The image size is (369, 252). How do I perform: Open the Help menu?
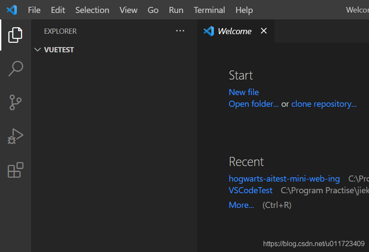pos(244,10)
